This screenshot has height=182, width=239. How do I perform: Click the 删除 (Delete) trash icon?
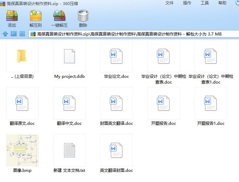83,16
